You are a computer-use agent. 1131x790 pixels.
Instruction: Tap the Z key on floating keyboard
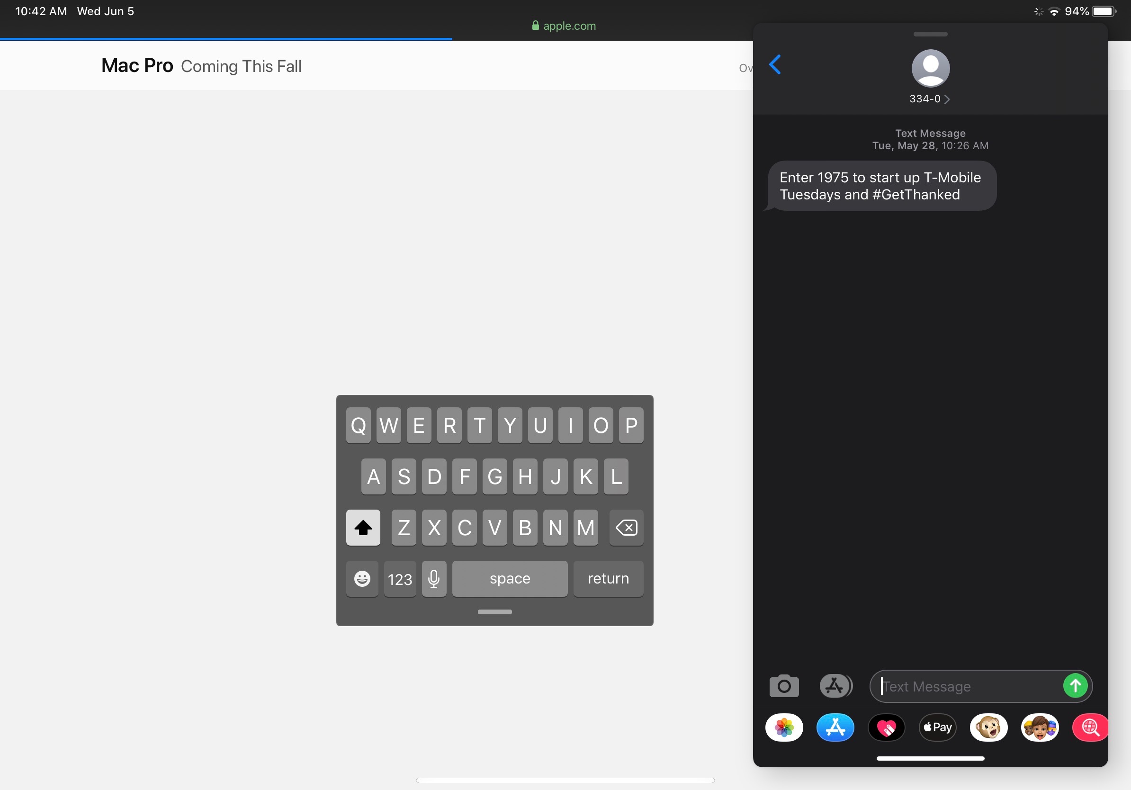click(x=404, y=528)
